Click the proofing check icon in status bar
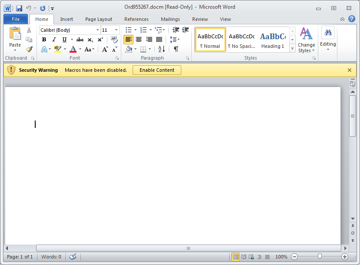 [x=73, y=257]
